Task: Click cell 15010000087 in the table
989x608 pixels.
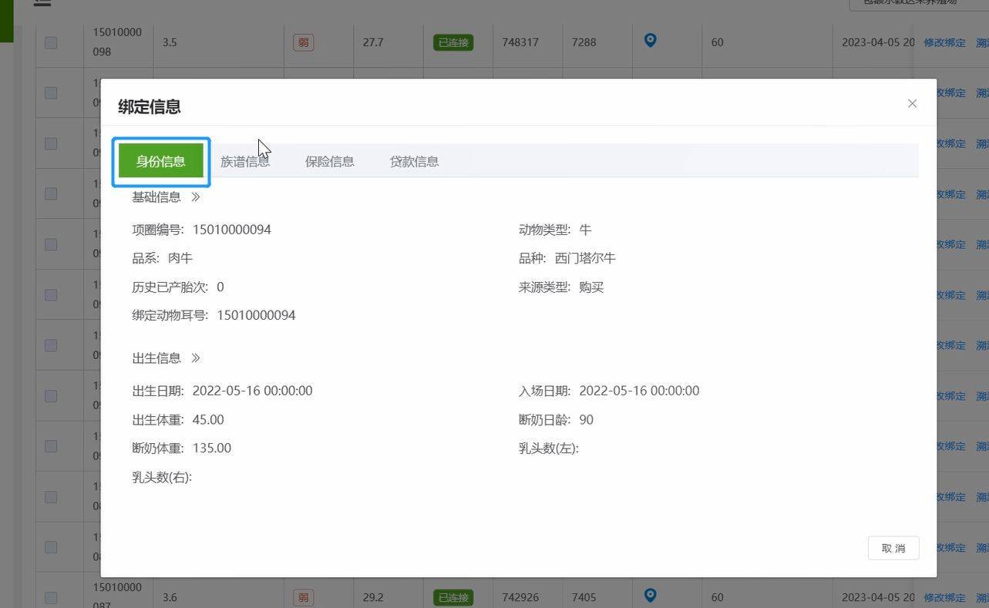Action: tap(117, 597)
